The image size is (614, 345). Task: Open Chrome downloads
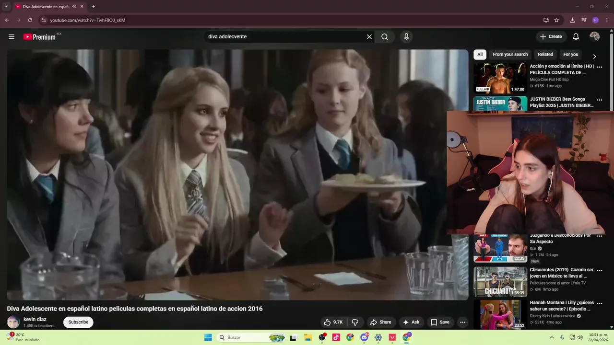point(572,20)
